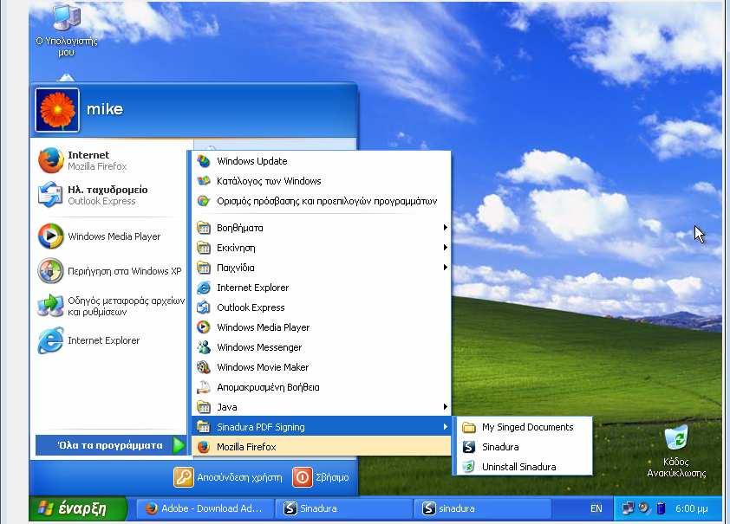
Task: Open Windows Messenger
Action: pyautogui.click(x=322, y=347)
